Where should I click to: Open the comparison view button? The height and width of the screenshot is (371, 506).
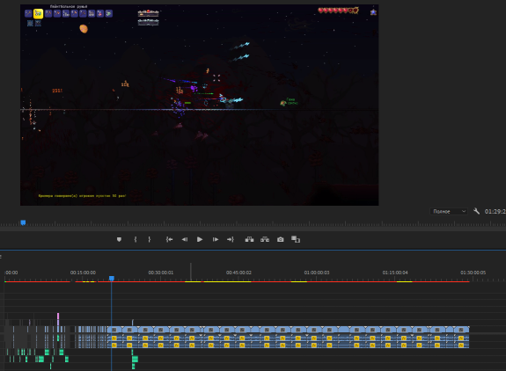coord(296,239)
